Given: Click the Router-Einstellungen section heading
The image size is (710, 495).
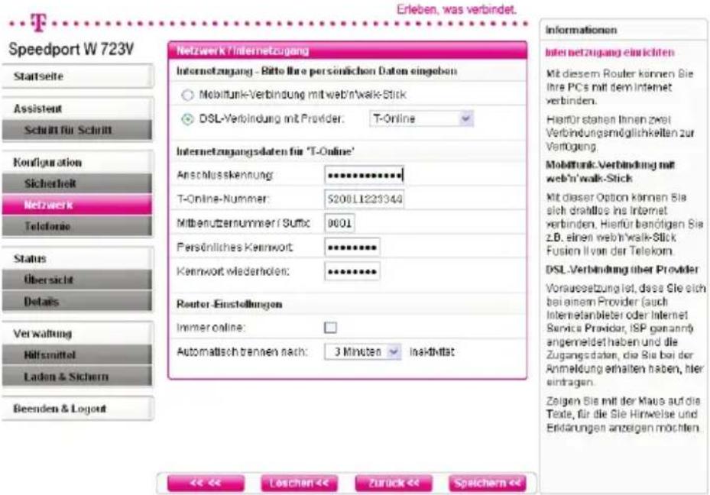Looking at the screenshot, I should pyautogui.click(x=229, y=304).
